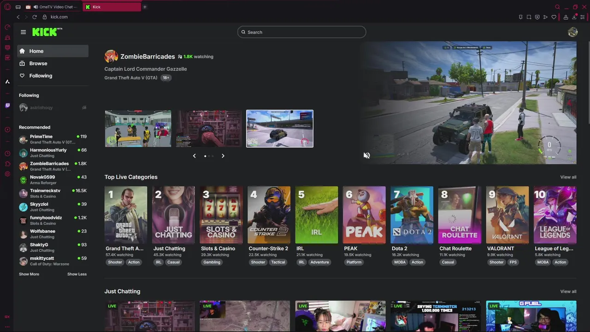Reload the page with the refresh icon
Image resolution: width=590 pixels, height=332 pixels.
(x=35, y=17)
